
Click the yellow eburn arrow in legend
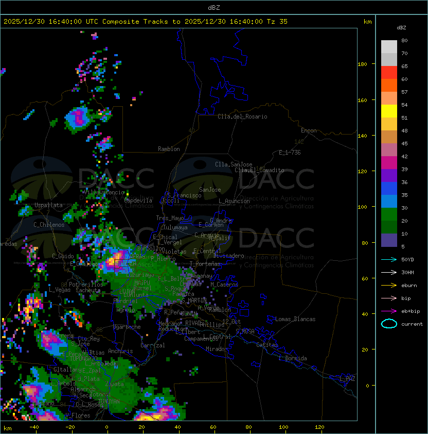pyautogui.click(x=389, y=286)
